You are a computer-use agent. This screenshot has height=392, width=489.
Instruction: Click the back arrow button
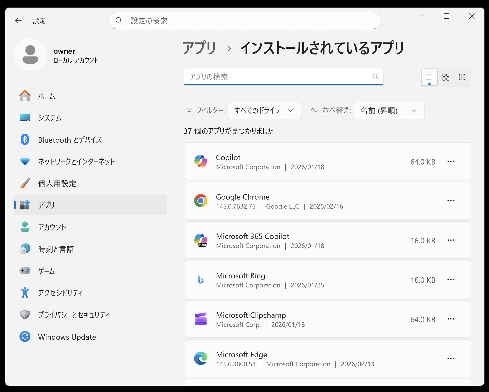[x=18, y=21]
